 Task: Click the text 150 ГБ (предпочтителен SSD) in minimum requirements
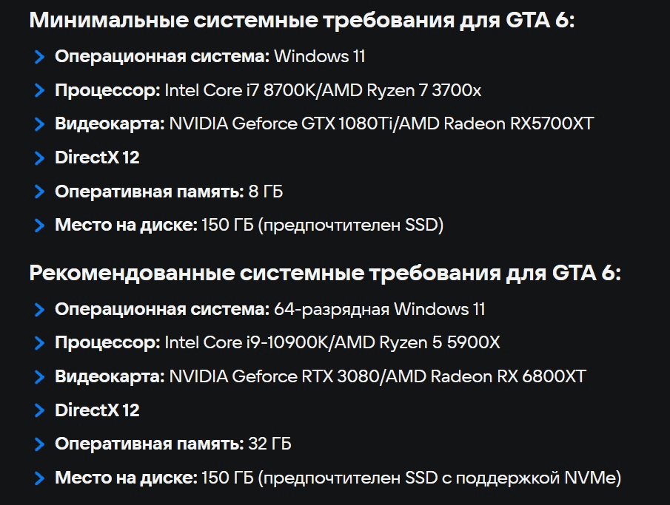(322, 225)
